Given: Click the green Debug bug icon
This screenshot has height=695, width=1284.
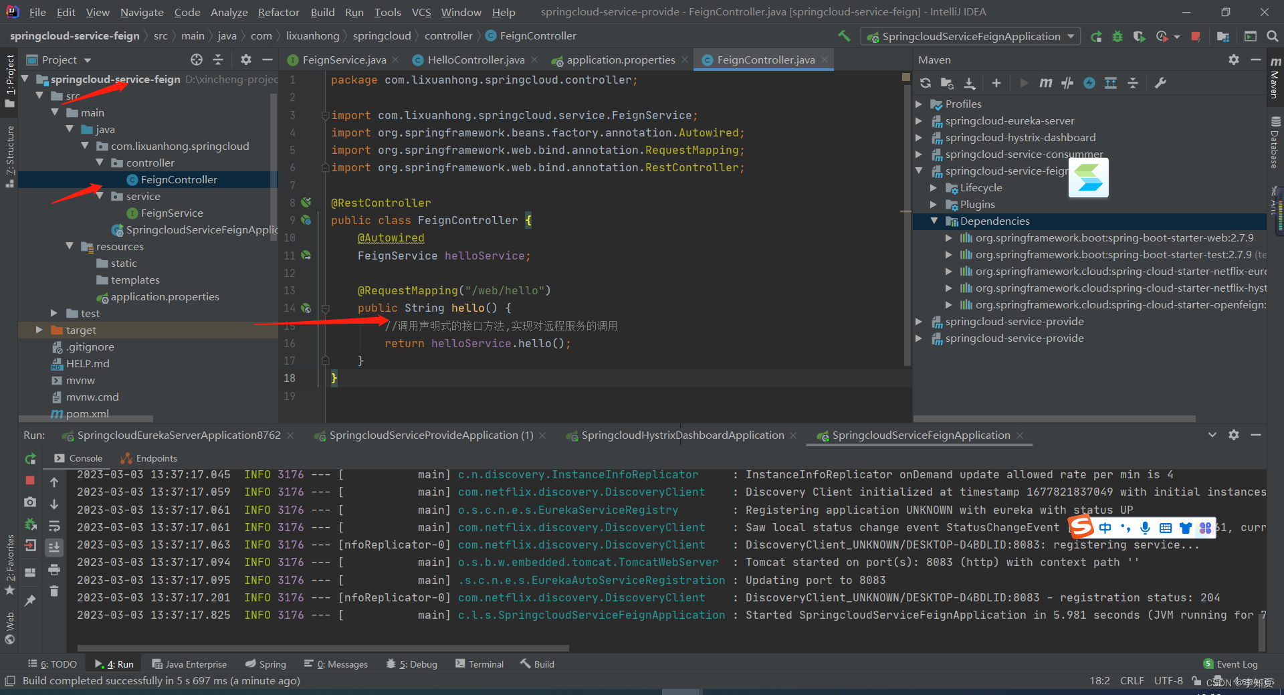Looking at the screenshot, I should click(x=1117, y=37).
